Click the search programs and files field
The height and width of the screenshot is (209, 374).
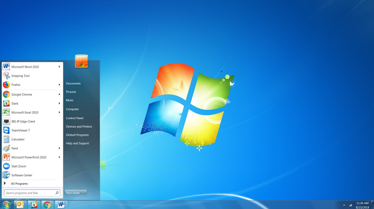(x=30, y=193)
